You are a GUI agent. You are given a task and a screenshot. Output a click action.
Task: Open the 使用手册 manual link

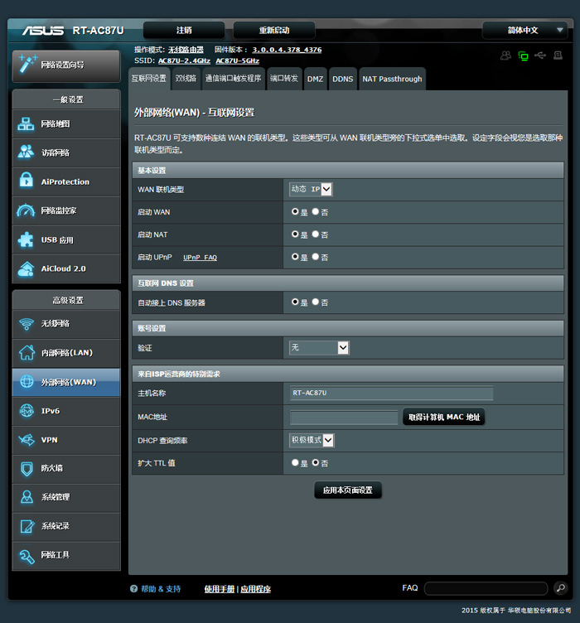(220, 589)
